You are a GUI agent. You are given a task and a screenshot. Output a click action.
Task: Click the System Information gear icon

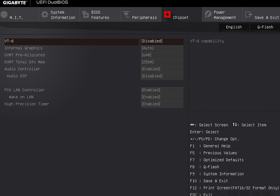45,14
